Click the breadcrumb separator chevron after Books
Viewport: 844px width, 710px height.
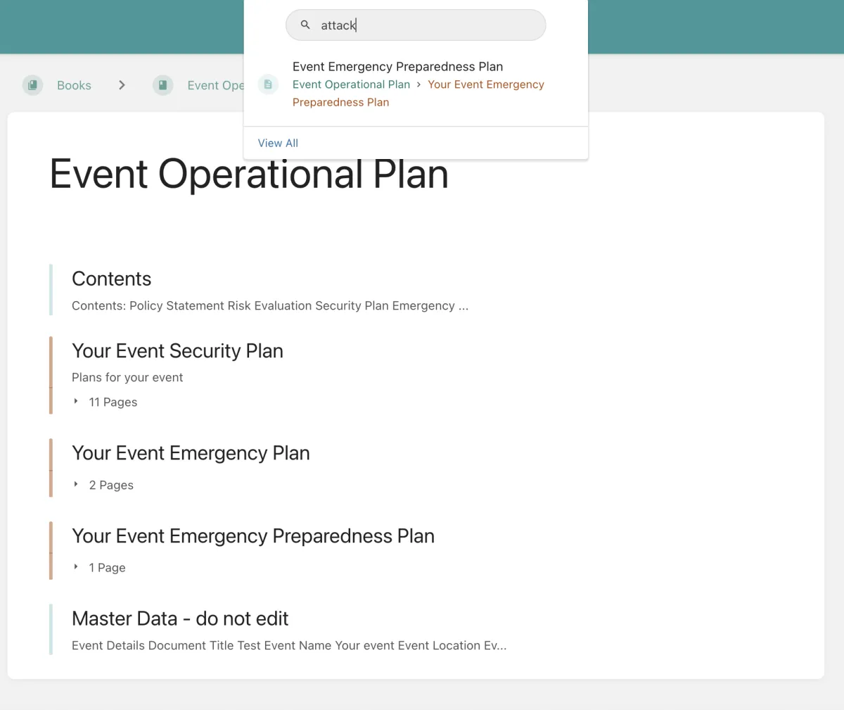[x=122, y=85]
